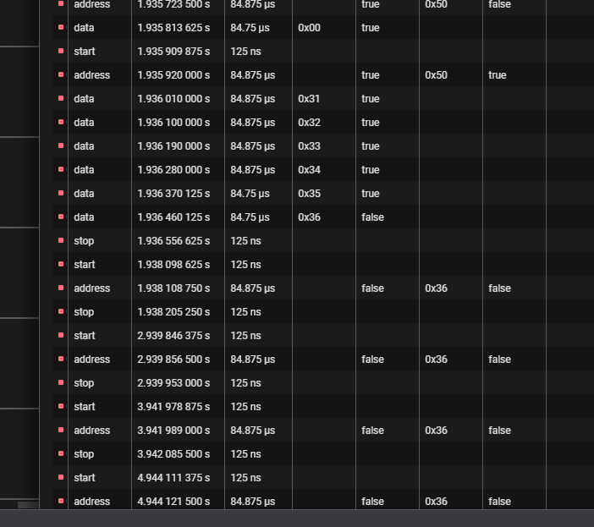Click red marker of start at 1.935 909 875 s
This screenshot has height=527, width=594.
point(61,52)
